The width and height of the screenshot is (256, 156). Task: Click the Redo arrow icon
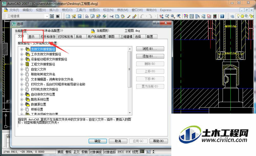151,16
